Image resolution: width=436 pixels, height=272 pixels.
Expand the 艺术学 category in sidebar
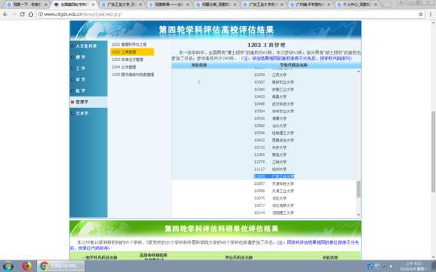[82, 113]
